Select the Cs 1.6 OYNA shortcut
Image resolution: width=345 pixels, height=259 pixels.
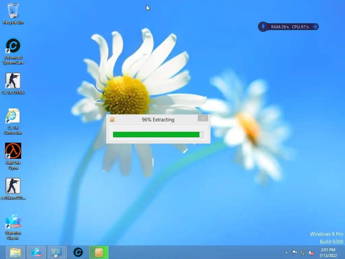point(13,84)
